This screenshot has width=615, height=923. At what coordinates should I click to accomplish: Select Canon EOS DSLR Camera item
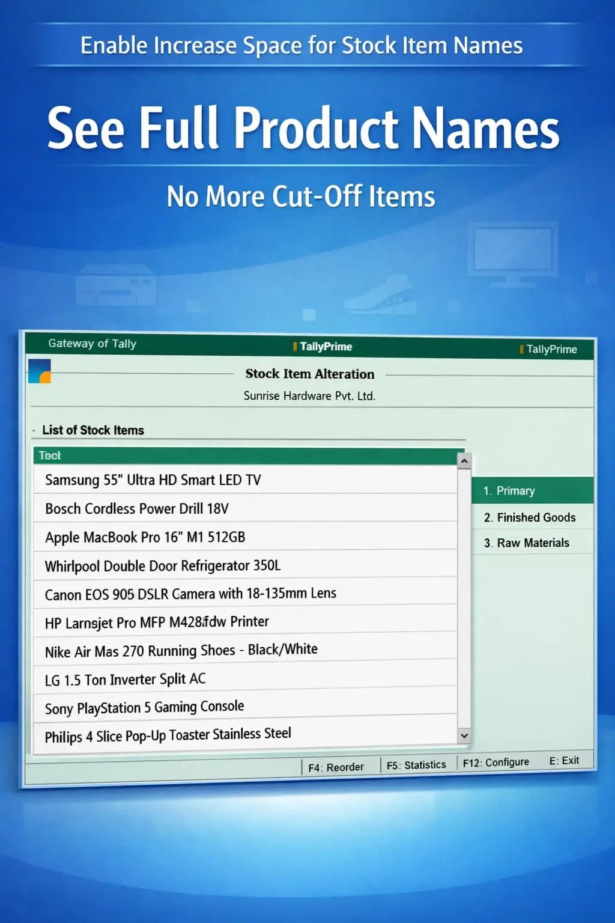click(x=190, y=594)
